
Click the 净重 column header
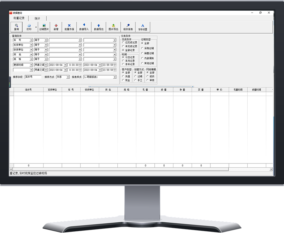(x=183, y=89)
